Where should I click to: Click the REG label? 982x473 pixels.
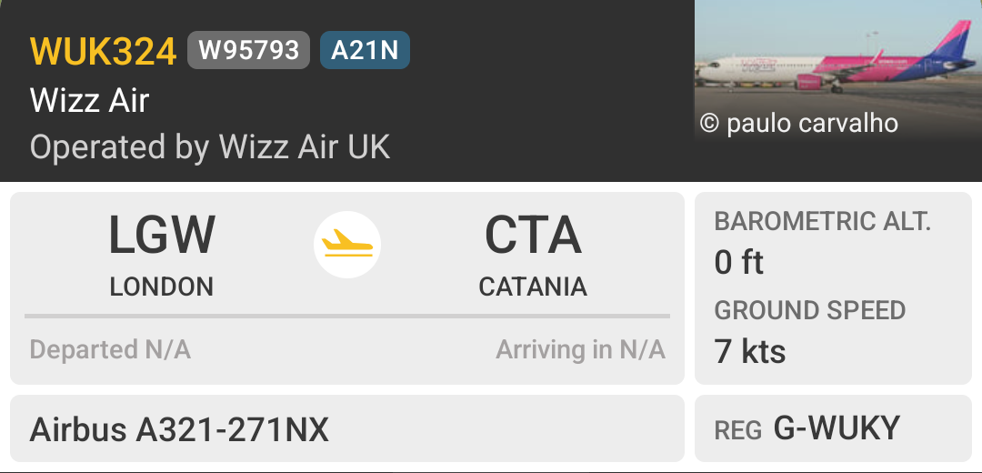(x=738, y=430)
